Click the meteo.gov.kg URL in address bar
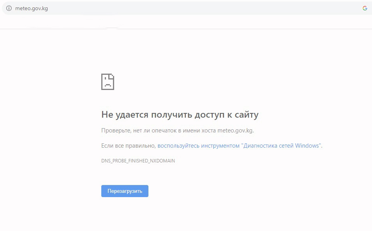The height and width of the screenshot is (231, 372). click(31, 8)
